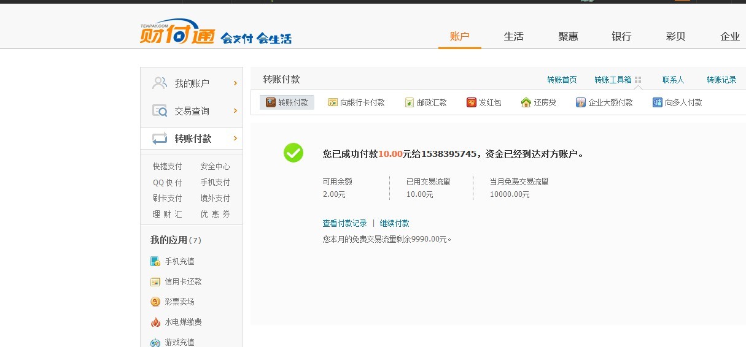
Task: Click 彩票卖场 app label
Action: (179, 302)
